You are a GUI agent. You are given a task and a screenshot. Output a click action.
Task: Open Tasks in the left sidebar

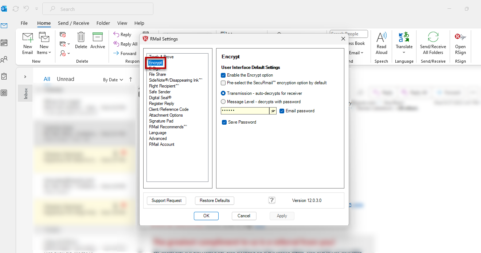pos(4,76)
